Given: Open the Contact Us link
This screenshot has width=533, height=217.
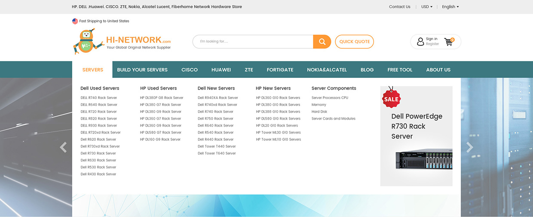Looking at the screenshot, I should [399, 7].
